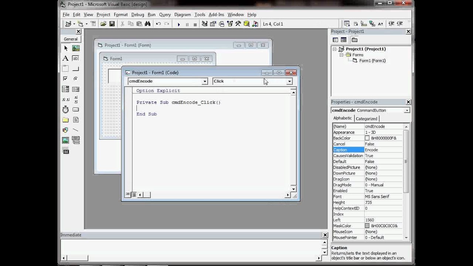Open the Add Project dropdown arrow
473x266 pixels.
click(x=74, y=24)
